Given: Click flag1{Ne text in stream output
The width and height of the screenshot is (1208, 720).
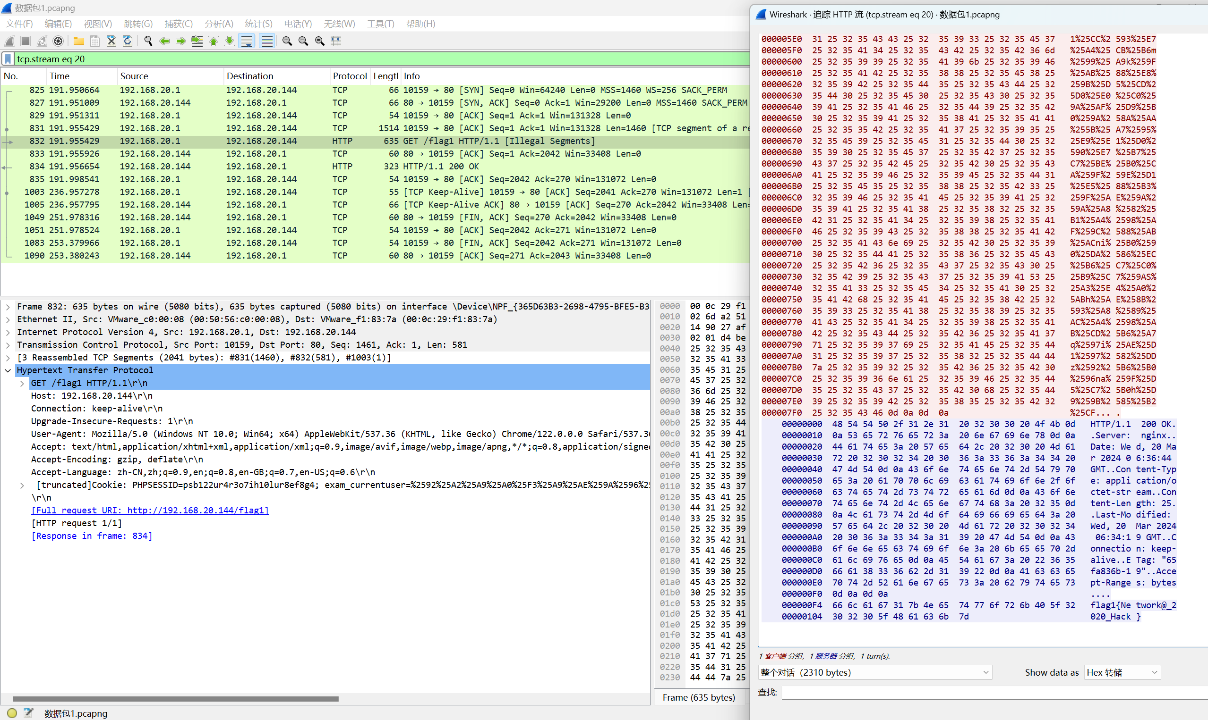Looking at the screenshot, I should pos(1111,605).
